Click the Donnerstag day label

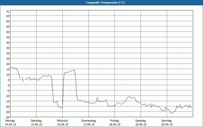89,121
